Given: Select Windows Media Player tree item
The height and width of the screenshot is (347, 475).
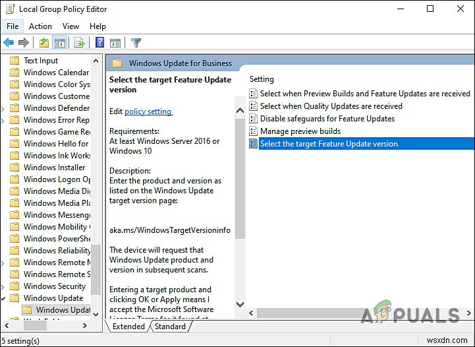Looking at the screenshot, I should click(57, 203).
